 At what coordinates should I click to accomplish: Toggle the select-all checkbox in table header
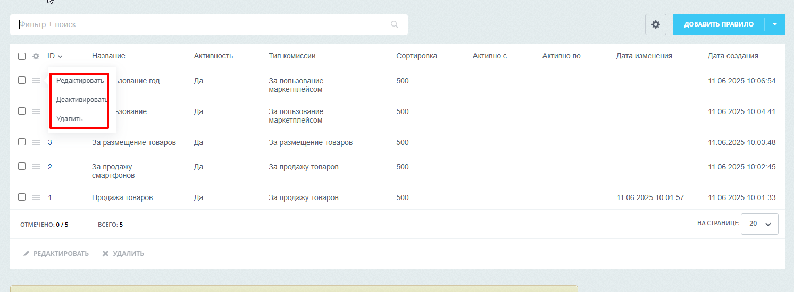click(x=22, y=56)
